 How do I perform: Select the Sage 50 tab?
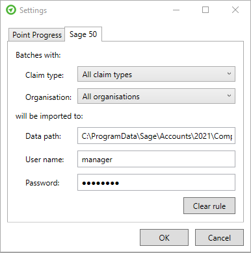click(x=83, y=34)
